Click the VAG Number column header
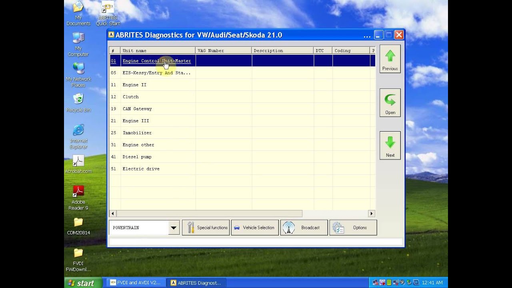The height and width of the screenshot is (288, 512). (x=224, y=50)
